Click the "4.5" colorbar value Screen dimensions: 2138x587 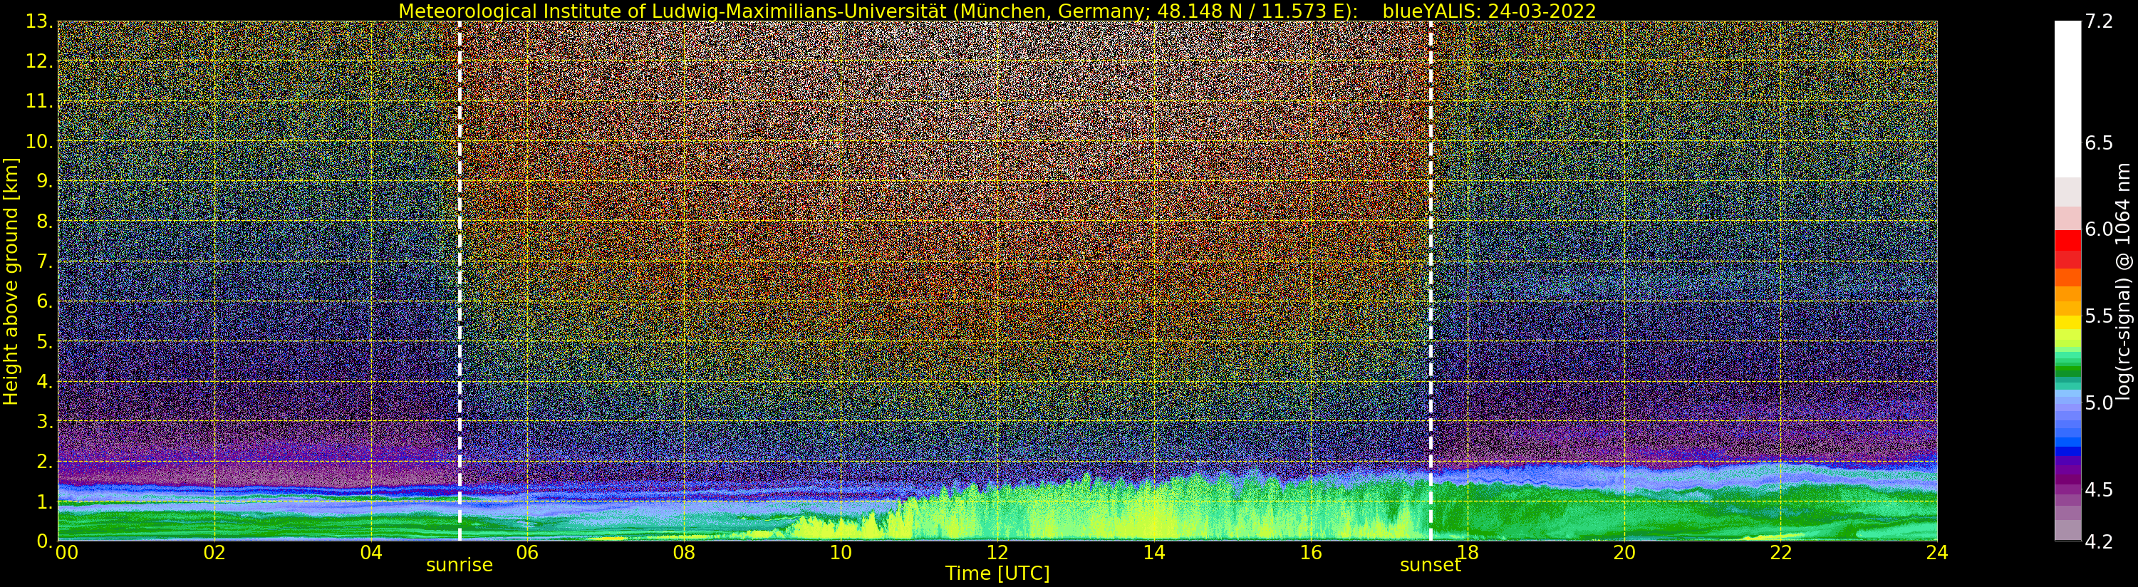click(x=2099, y=489)
